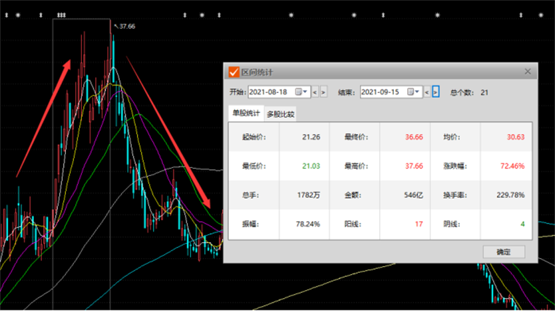Click the orange checkmark dialog icon
Image resolution: width=555 pixels, height=311 pixels.
coord(234,72)
